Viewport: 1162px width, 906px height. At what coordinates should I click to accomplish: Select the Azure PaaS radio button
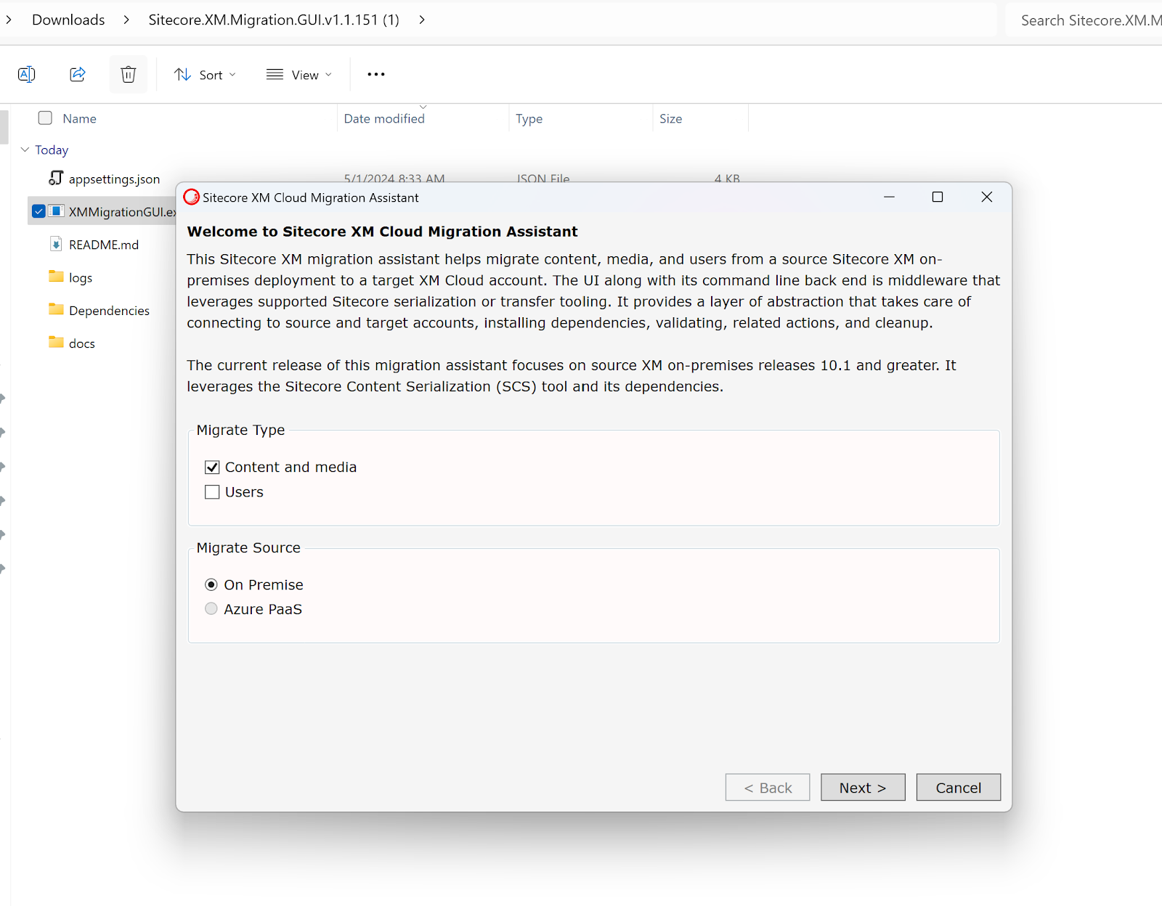(211, 609)
